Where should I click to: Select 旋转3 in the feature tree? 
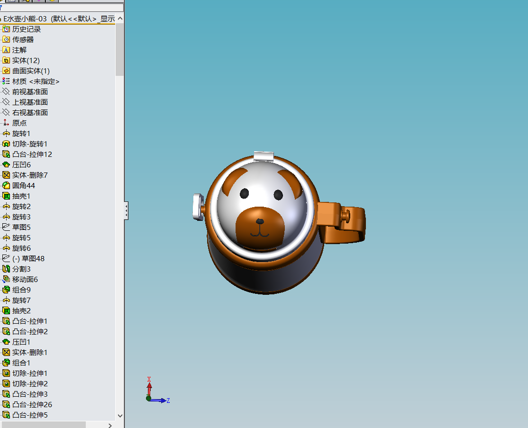pos(21,217)
